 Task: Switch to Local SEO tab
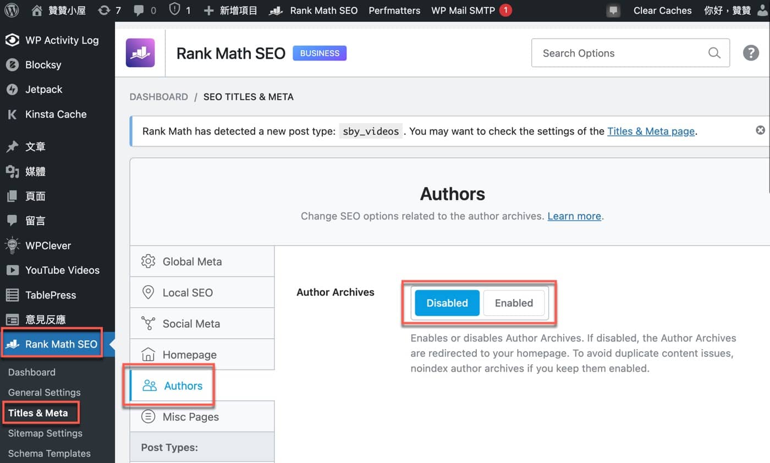tap(202, 293)
